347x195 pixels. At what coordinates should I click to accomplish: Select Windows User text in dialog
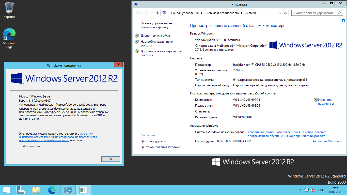[31, 146]
